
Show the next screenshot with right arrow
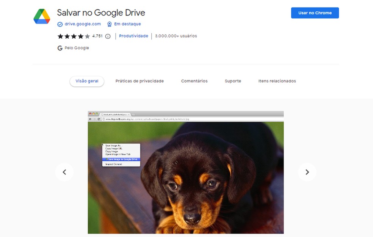coord(307,172)
